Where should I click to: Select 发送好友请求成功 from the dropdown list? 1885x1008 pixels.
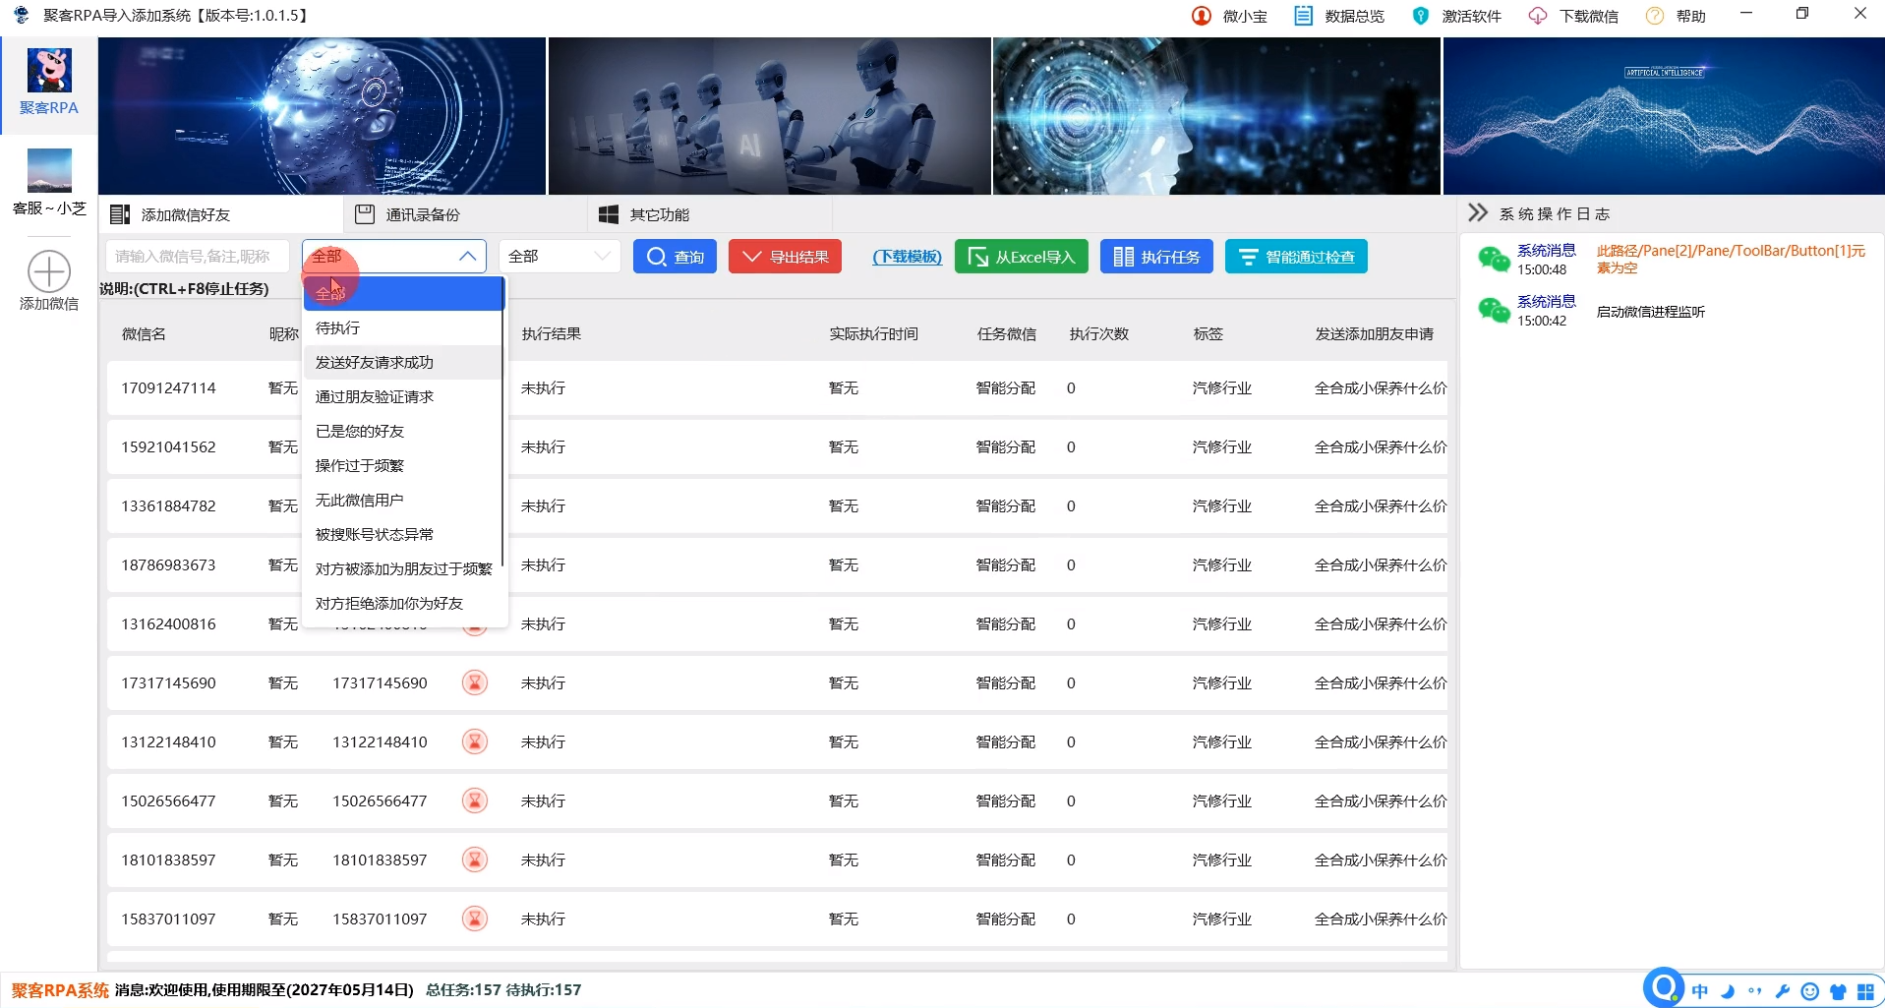pos(374,361)
